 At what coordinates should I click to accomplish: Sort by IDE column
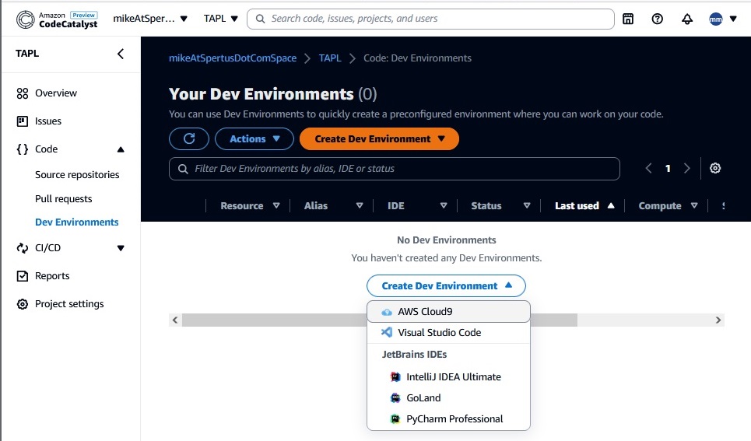pyautogui.click(x=416, y=206)
